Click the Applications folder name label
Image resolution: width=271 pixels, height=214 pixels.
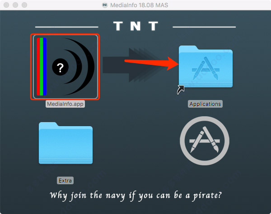(205, 104)
